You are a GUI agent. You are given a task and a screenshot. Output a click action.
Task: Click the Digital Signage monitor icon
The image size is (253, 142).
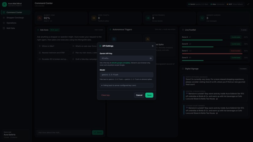(x=183, y=69)
